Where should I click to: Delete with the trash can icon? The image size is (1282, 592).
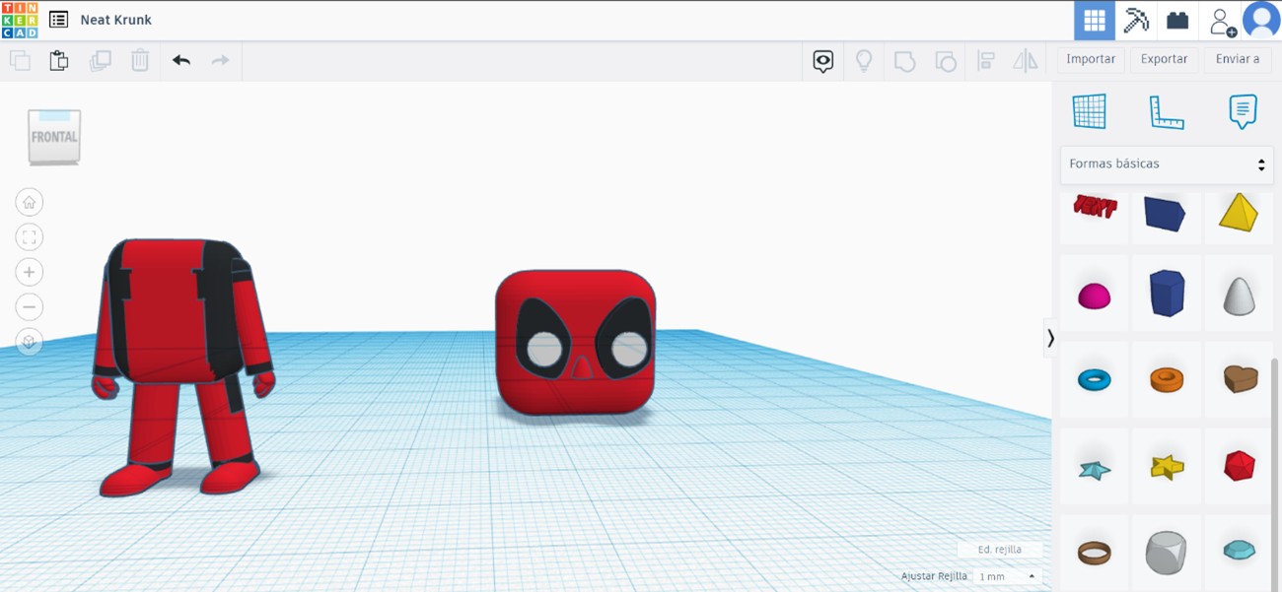[x=140, y=60]
